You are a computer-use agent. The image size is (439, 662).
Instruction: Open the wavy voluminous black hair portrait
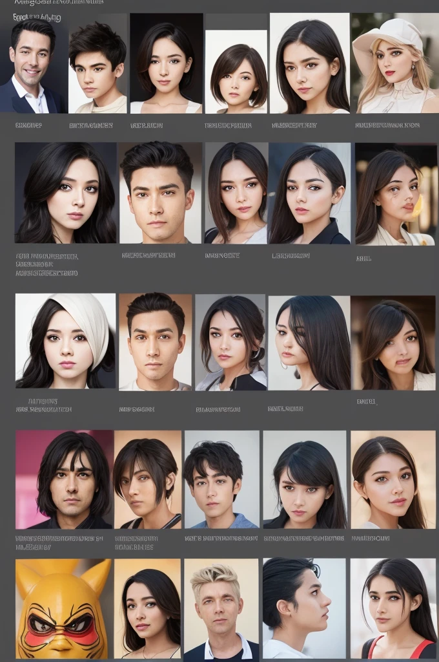coord(66,193)
